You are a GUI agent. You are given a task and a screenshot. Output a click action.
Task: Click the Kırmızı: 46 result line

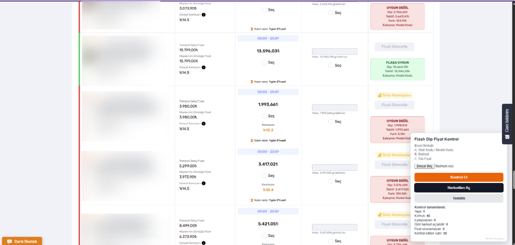[422, 216]
